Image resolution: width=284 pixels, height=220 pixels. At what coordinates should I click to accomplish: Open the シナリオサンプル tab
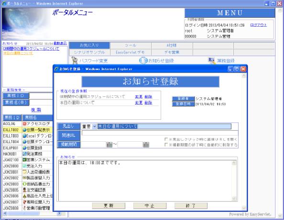[x=89, y=52]
